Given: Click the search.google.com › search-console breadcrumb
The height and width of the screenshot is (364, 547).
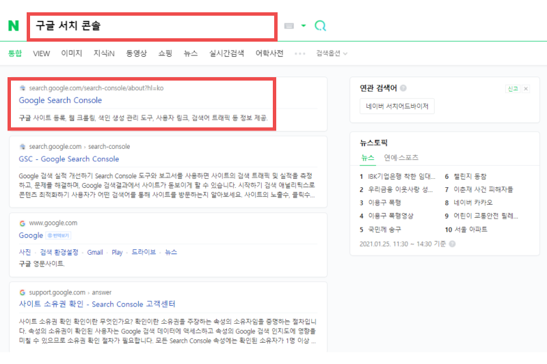Looking at the screenshot, I should click(79, 147).
